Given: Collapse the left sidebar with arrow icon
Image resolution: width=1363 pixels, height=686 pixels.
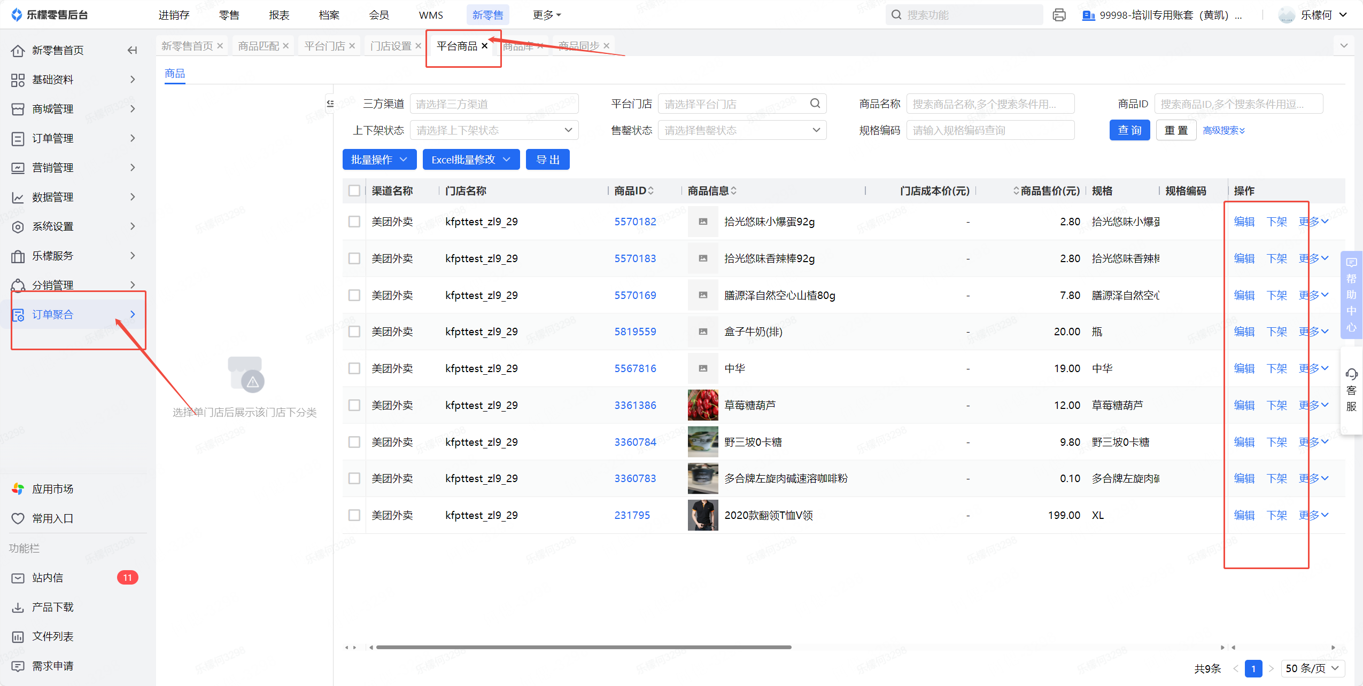Looking at the screenshot, I should click(x=132, y=50).
